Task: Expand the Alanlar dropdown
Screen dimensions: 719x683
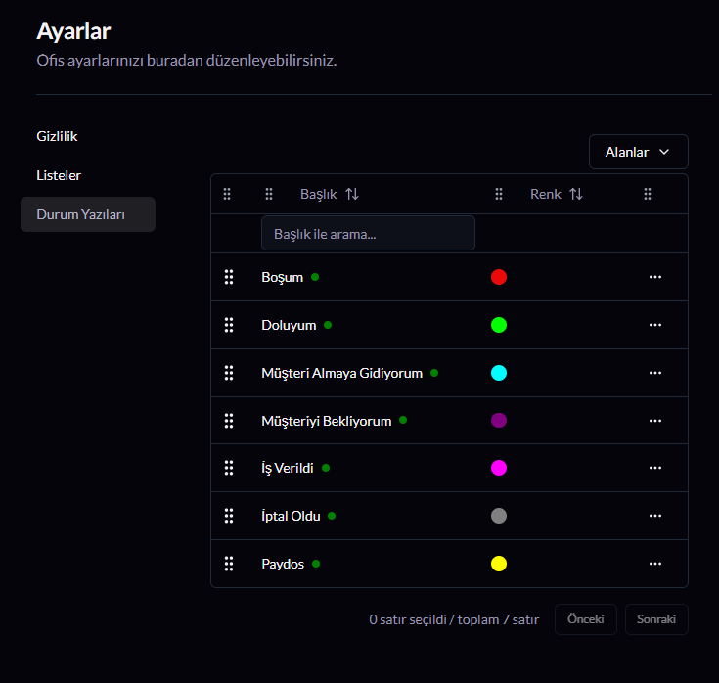Action: tap(638, 152)
